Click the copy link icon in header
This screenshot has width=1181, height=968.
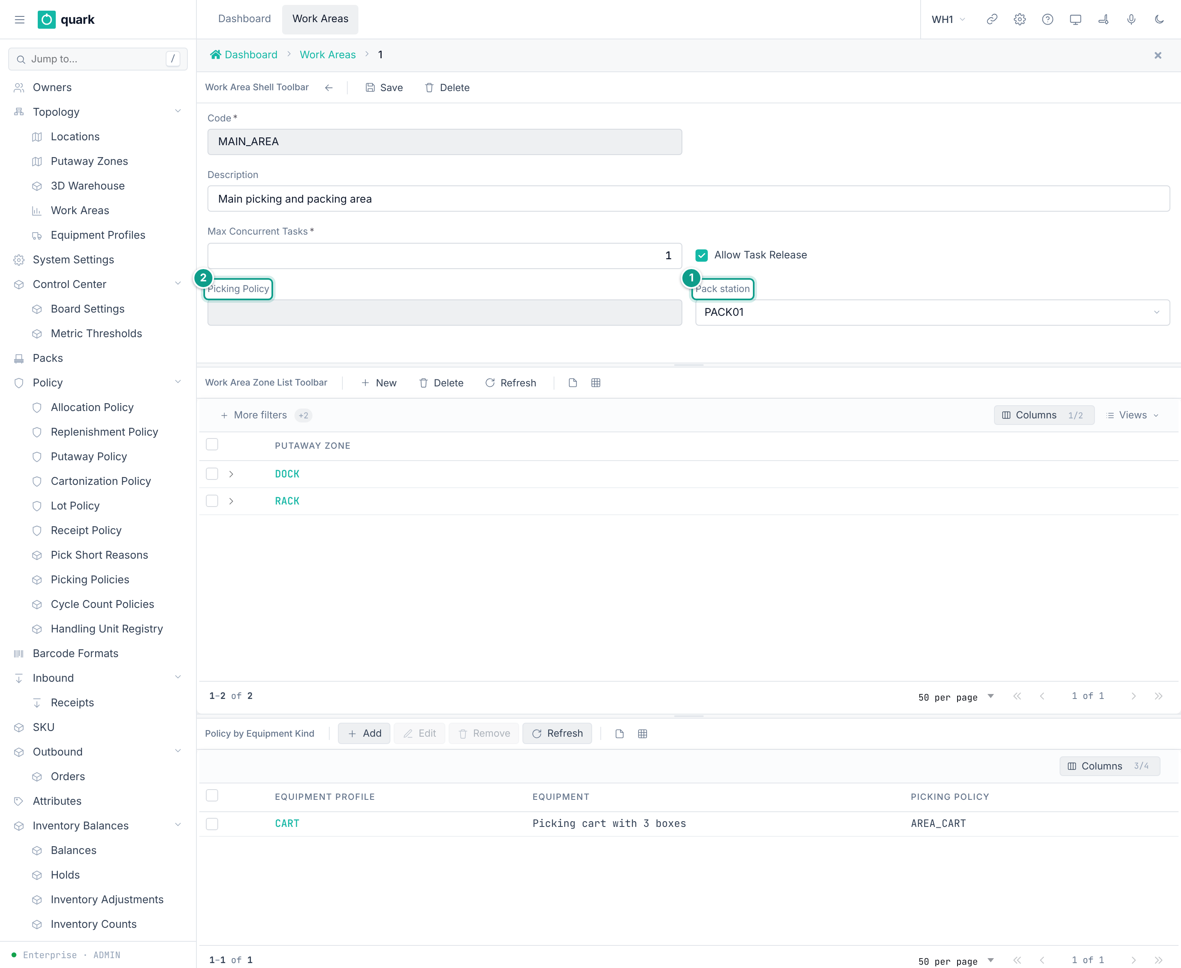click(x=992, y=20)
